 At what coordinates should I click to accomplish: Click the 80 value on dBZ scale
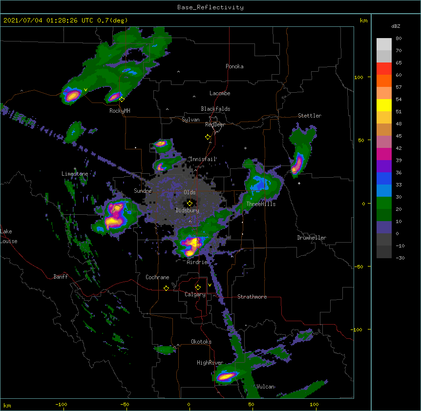tap(399, 39)
